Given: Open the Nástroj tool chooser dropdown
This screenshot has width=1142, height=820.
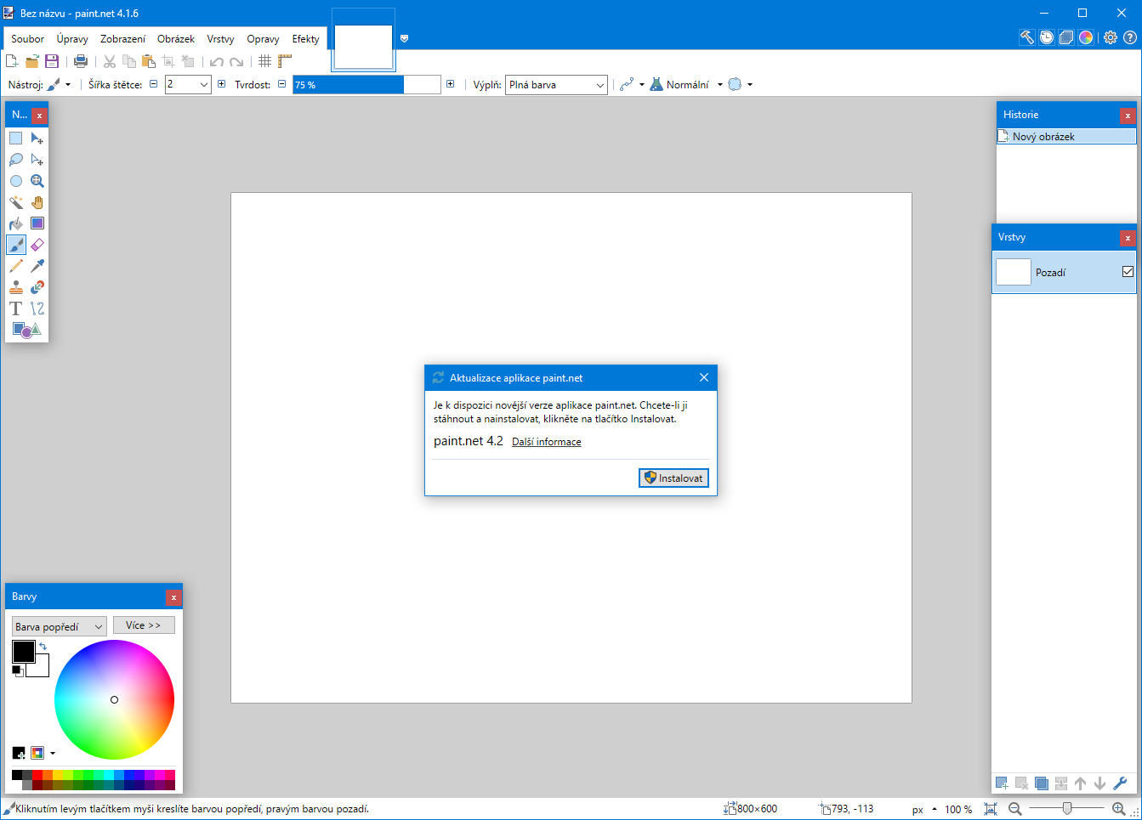Looking at the screenshot, I should coord(59,84).
